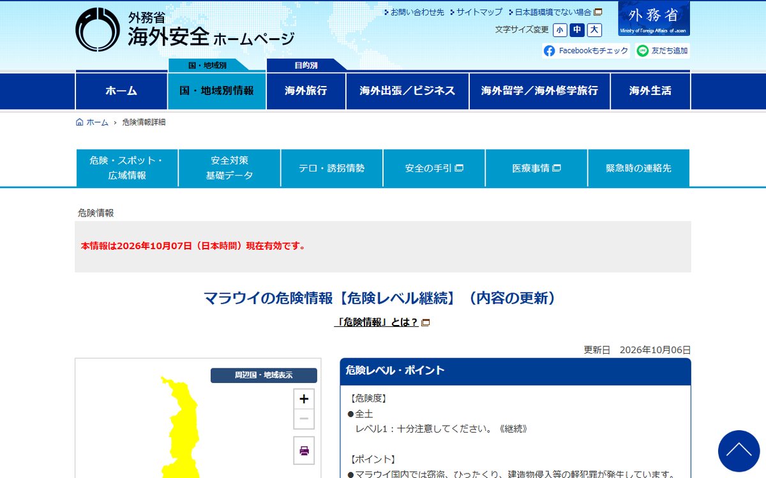Click the 【危険度】 label
The width and height of the screenshot is (766, 478).
pos(368,398)
